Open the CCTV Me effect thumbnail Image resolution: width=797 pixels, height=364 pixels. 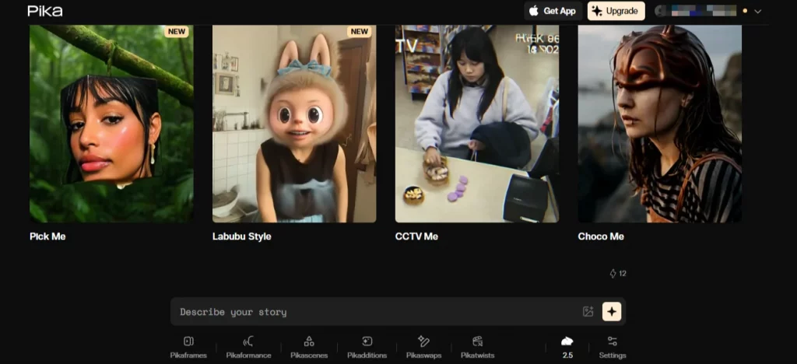(x=476, y=124)
